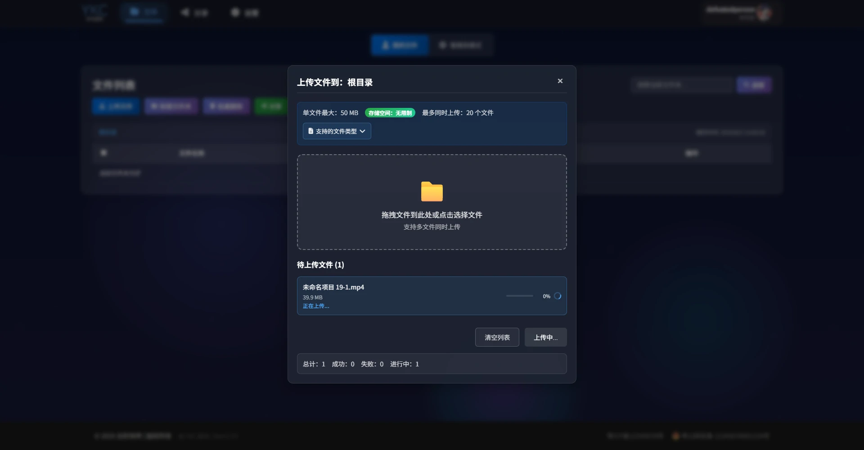
Task: Click the upload progress bar of 19-1.mp4
Action: pyautogui.click(x=519, y=296)
